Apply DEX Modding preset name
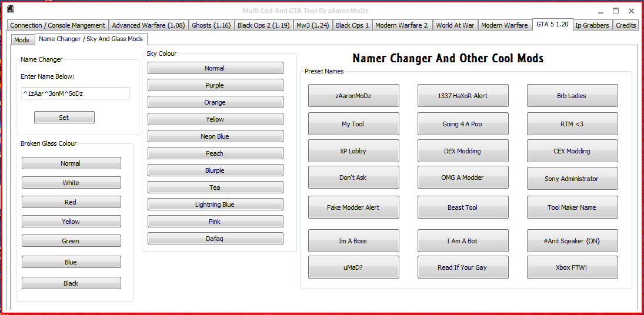644x315 pixels. point(463,151)
